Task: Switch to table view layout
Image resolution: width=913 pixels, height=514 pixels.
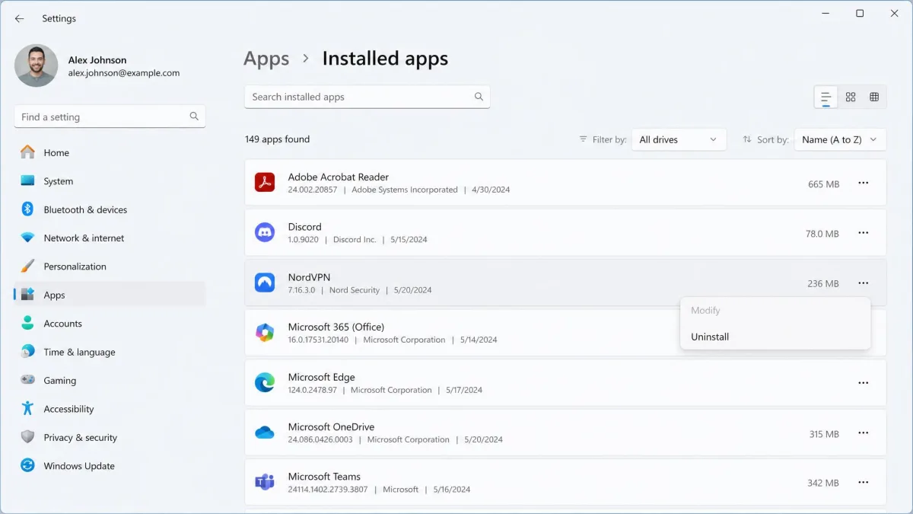Action: click(x=874, y=97)
